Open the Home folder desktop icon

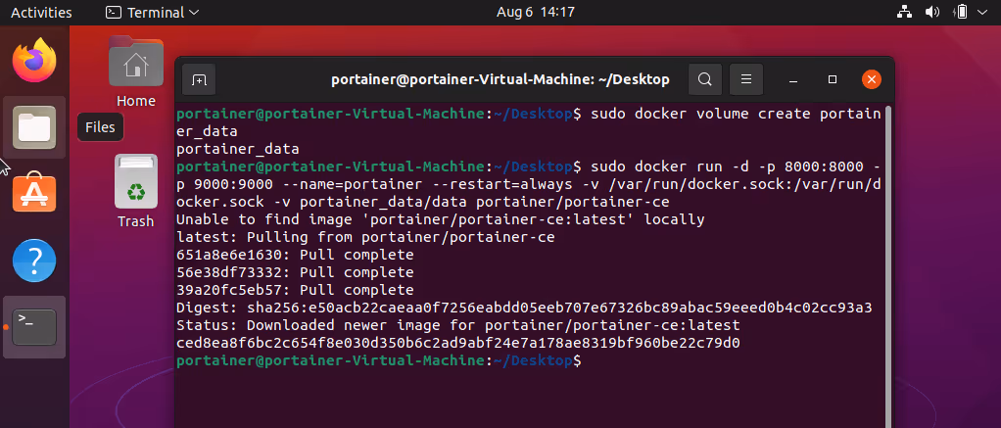[136, 71]
